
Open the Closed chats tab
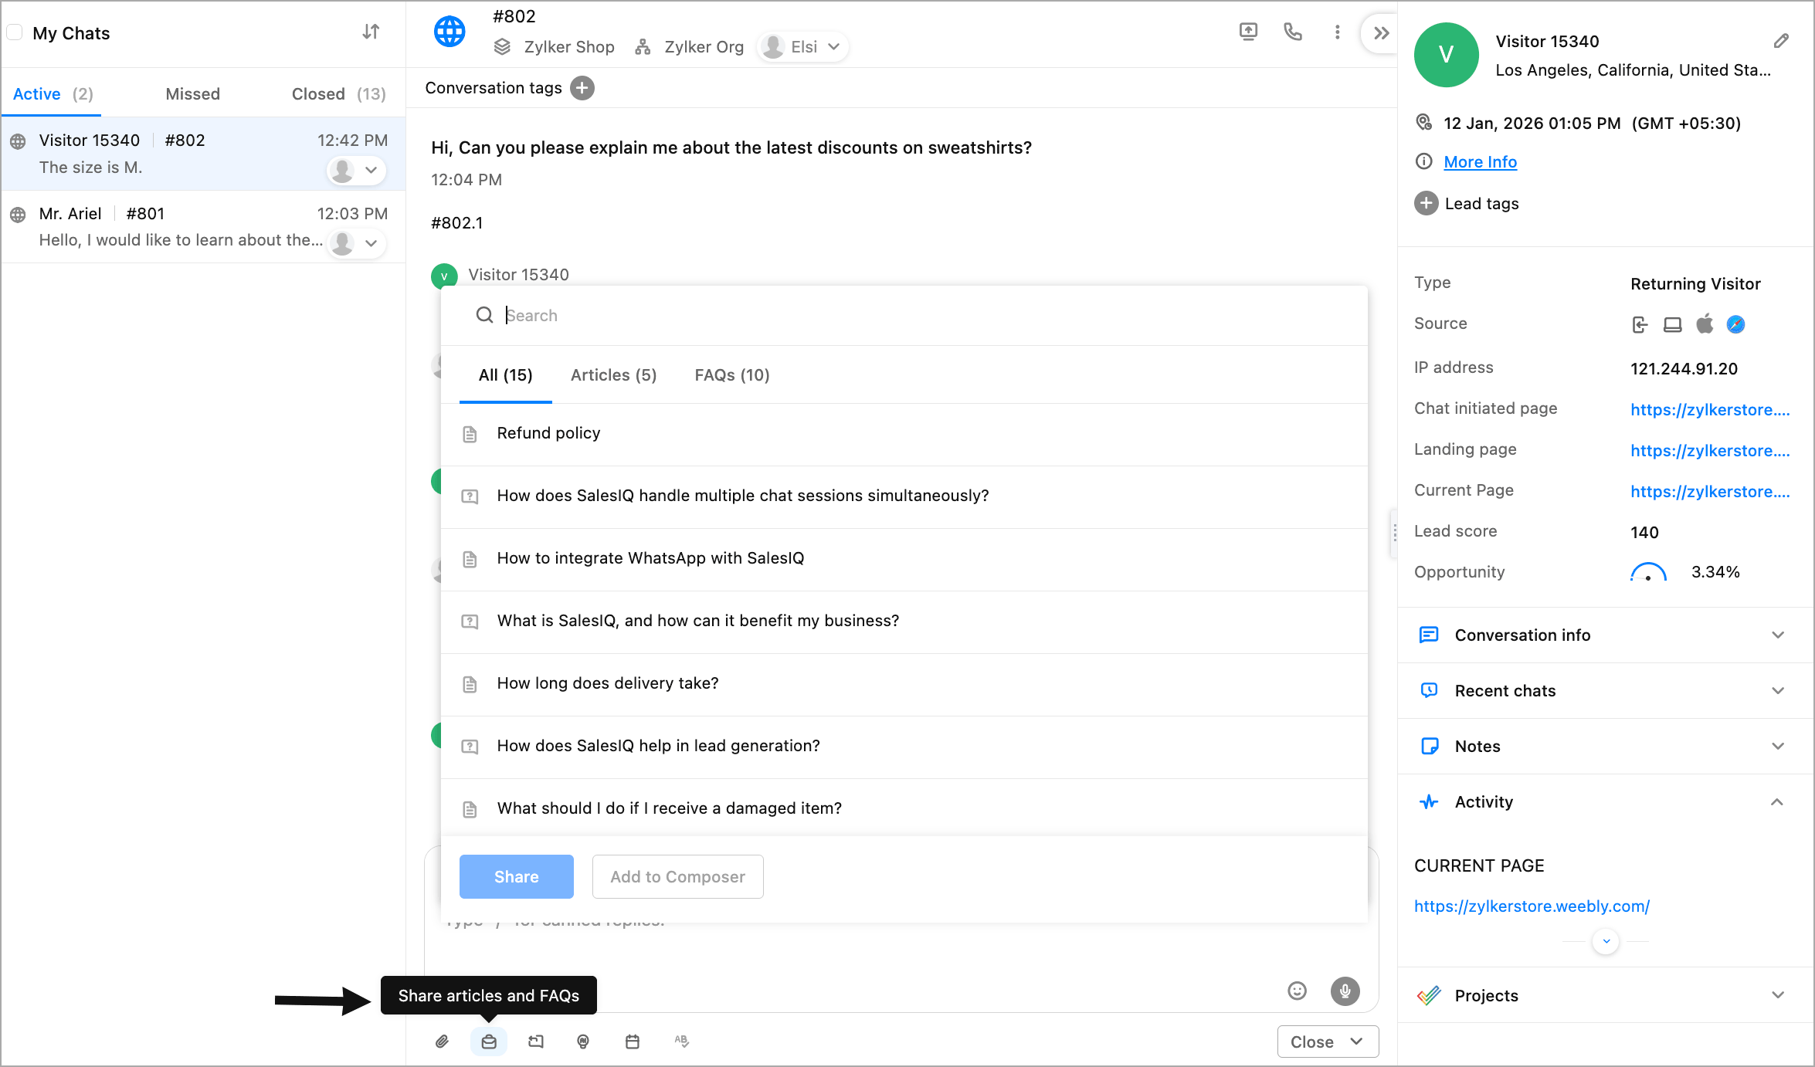[x=338, y=94]
